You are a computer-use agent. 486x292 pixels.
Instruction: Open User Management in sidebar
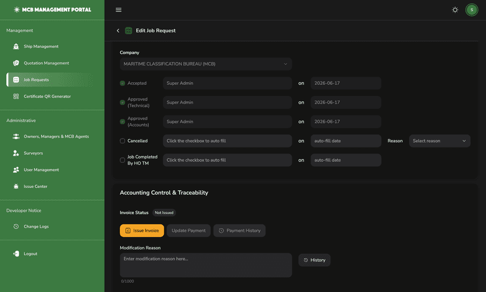pos(49,170)
